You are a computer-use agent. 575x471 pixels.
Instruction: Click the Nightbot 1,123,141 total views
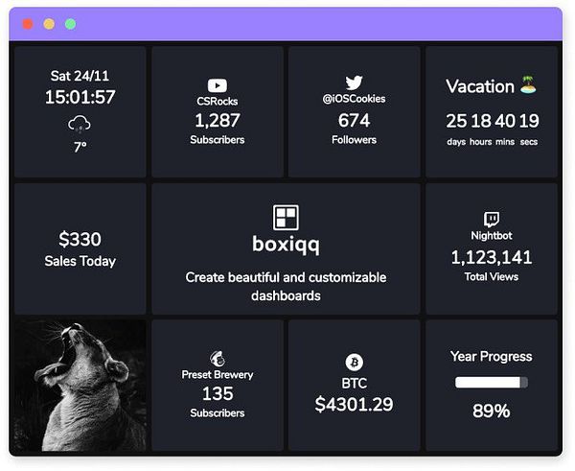tap(492, 257)
